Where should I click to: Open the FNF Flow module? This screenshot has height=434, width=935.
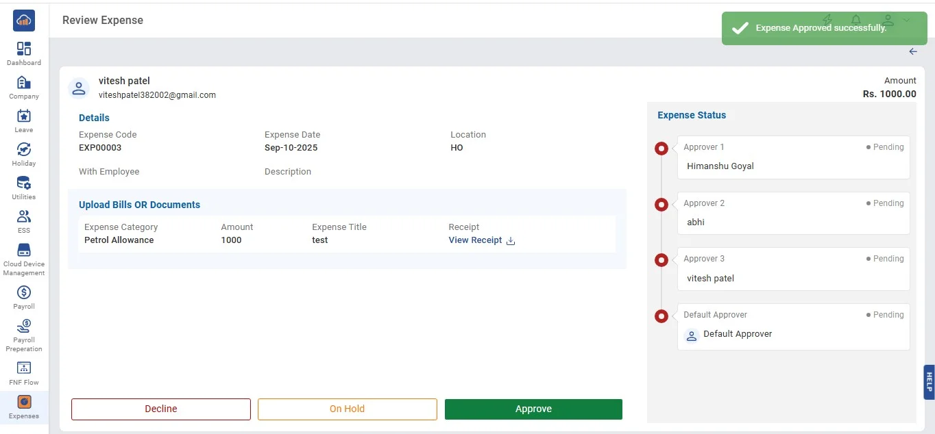point(24,372)
